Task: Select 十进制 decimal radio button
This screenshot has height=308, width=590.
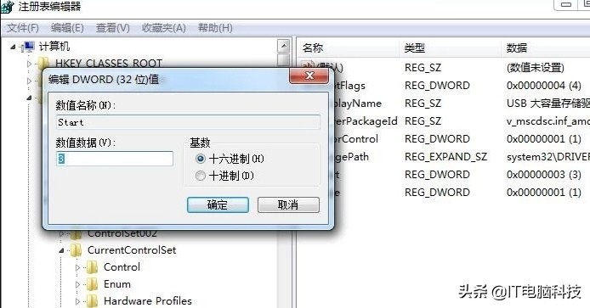Action: point(201,176)
